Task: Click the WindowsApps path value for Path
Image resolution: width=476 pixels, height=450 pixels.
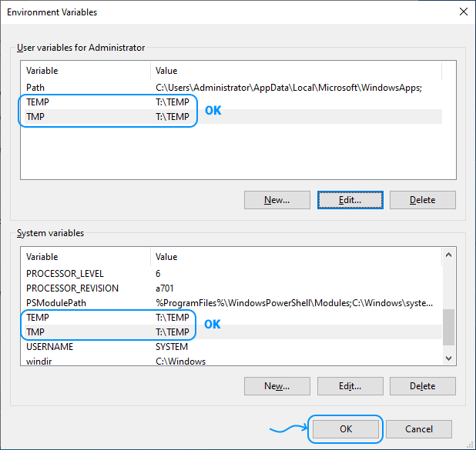Action: 289,88
